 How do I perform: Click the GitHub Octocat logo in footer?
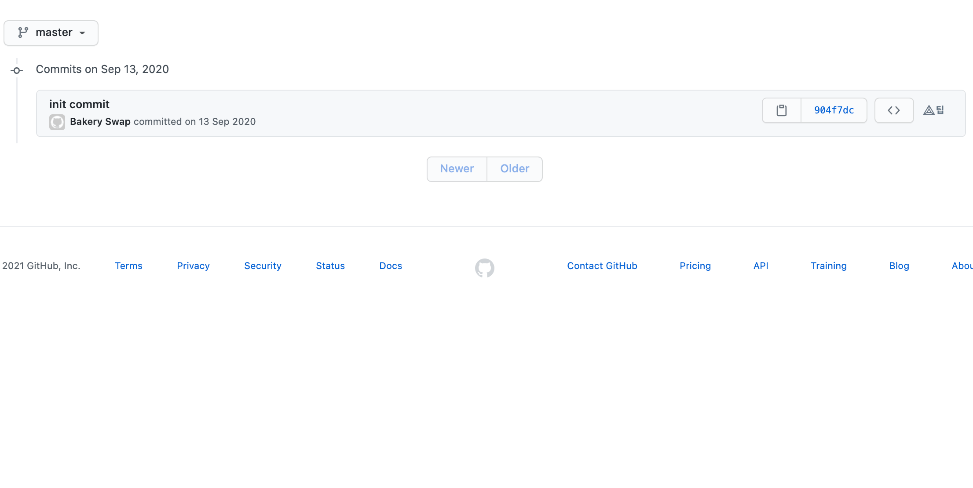(484, 268)
